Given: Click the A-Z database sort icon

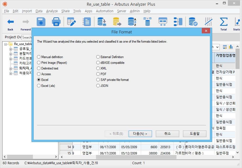Looking at the screenshot, I should coord(132,22).
